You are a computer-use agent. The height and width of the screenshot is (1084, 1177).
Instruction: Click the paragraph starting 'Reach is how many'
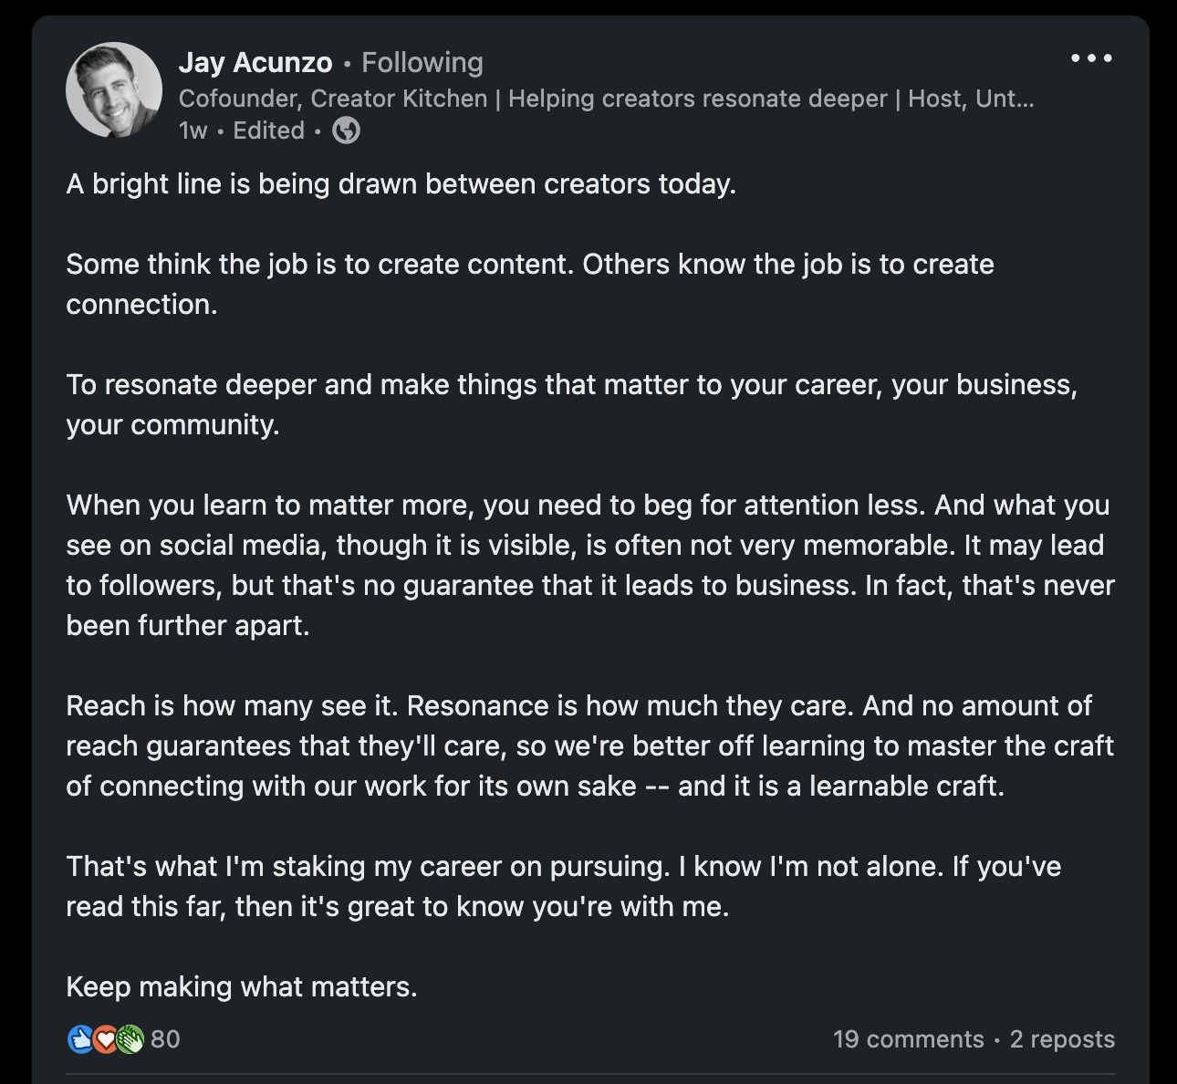[588, 745]
